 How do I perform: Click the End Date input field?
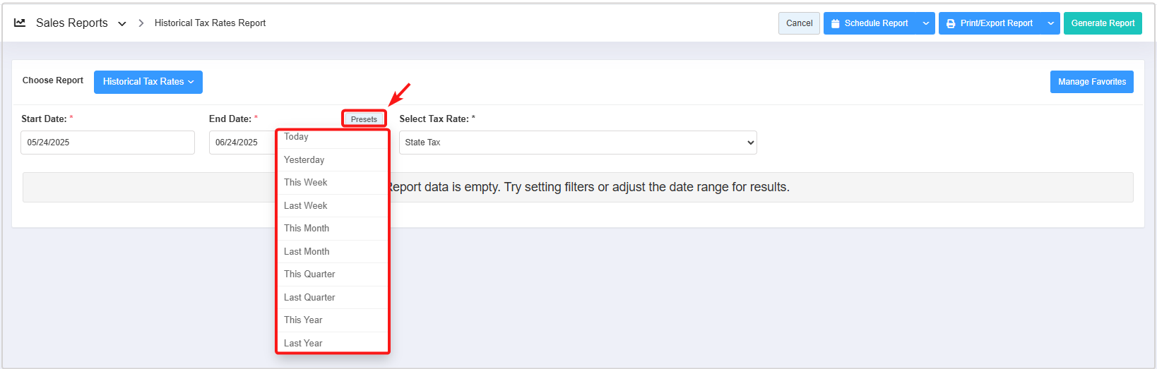[241, 143]
